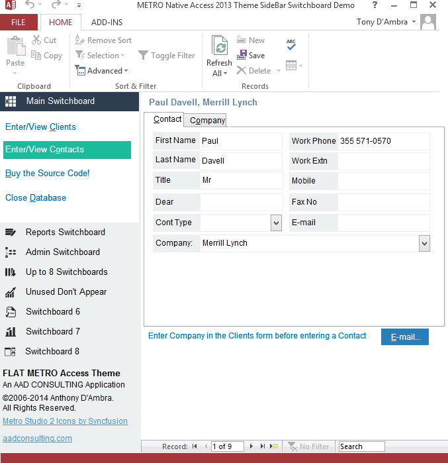Open Switchboard 6
The image size is (448, 463).
(x=53, y=311)
